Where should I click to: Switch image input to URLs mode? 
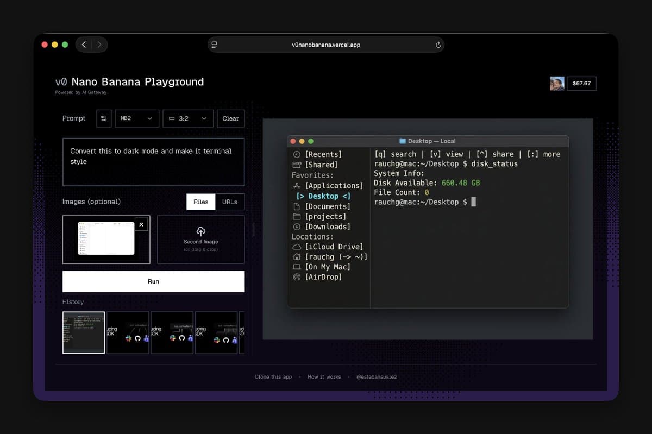click(x=229, y=202)
